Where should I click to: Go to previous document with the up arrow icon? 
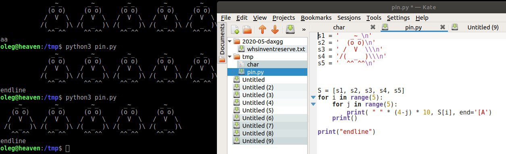(x=262, y=29)
